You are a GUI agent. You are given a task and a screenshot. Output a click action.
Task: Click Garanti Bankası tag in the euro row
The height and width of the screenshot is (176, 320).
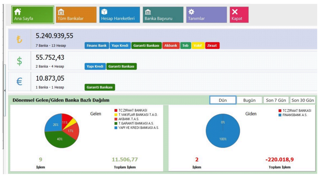100,88
